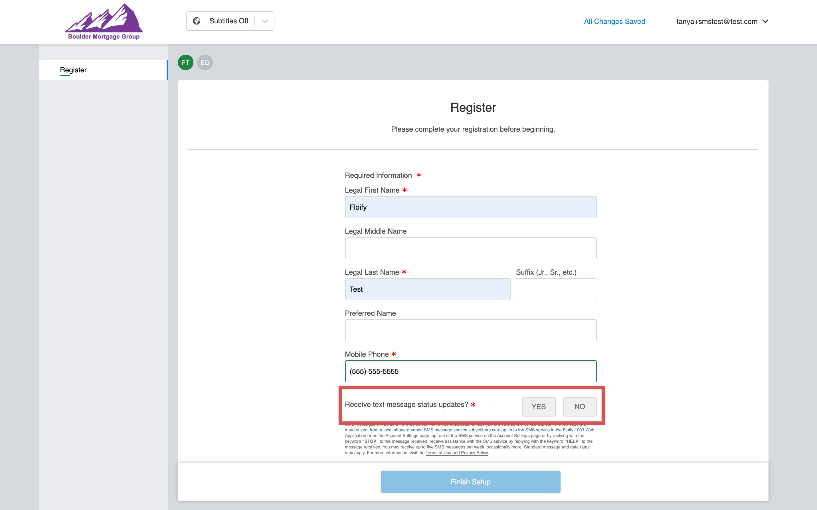Click the Boulder Mortgage Group logo

pyautogui.click(x=104, y=22)
